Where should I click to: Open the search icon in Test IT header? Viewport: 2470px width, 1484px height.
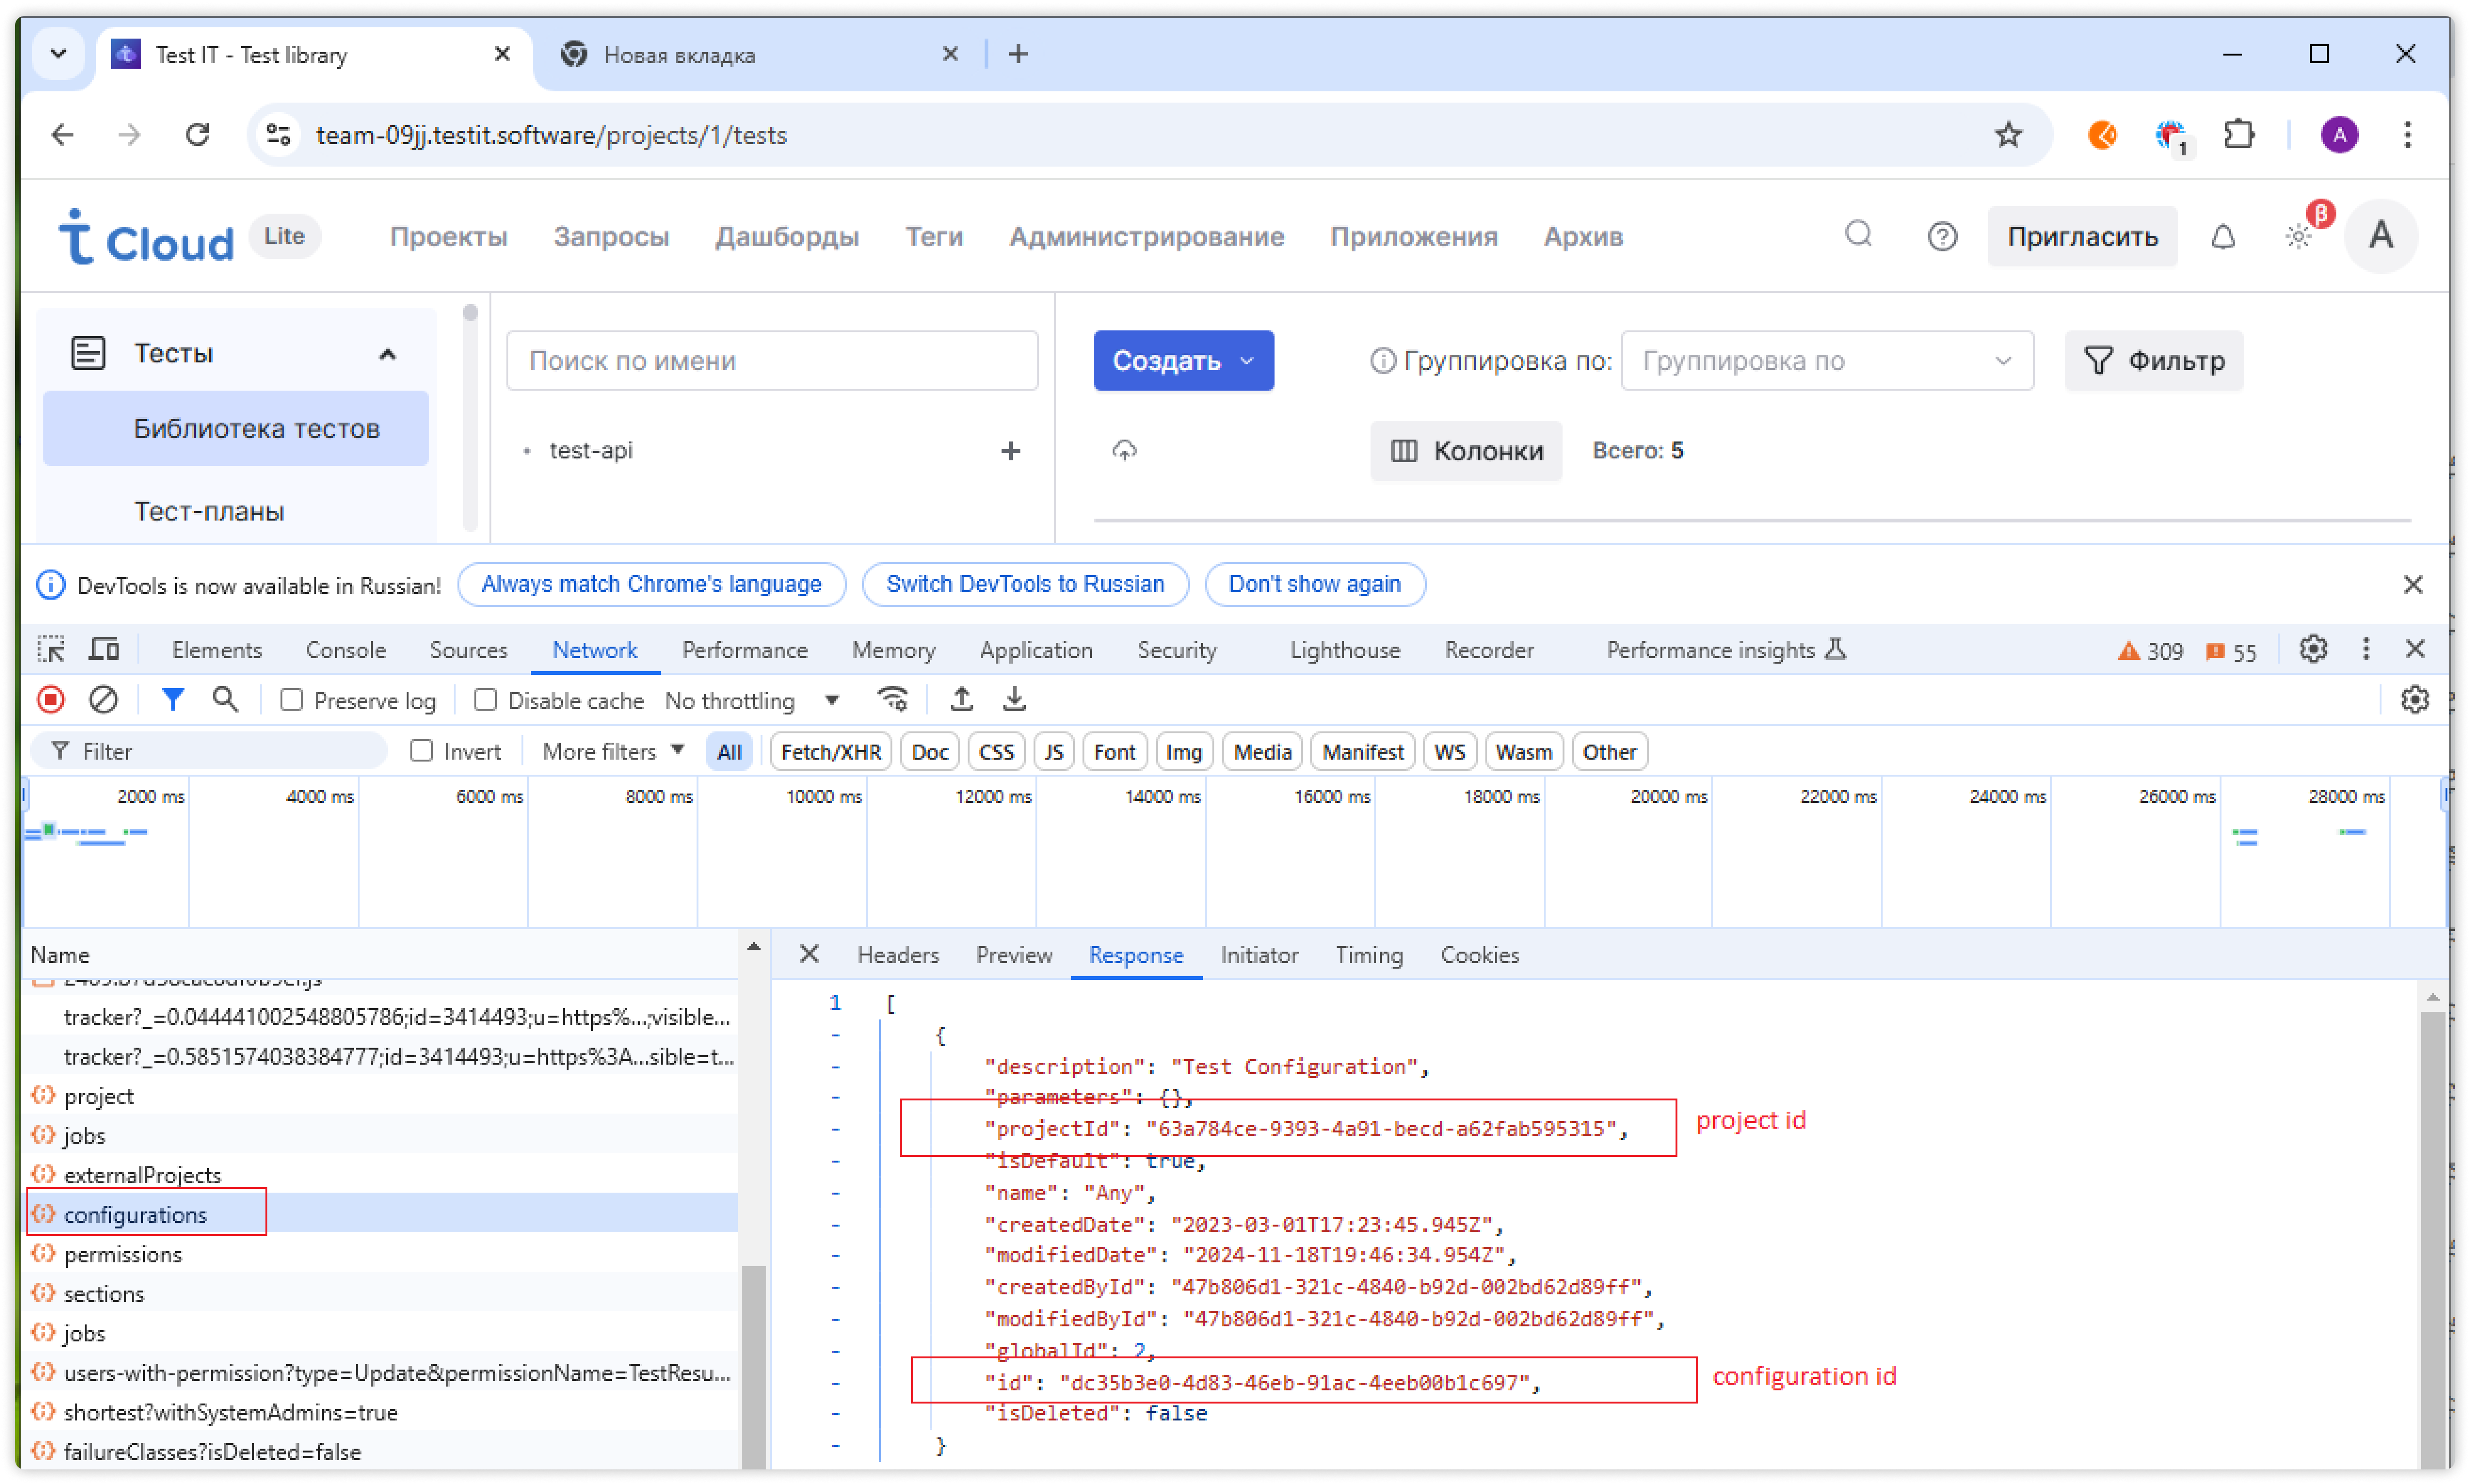1858,235
